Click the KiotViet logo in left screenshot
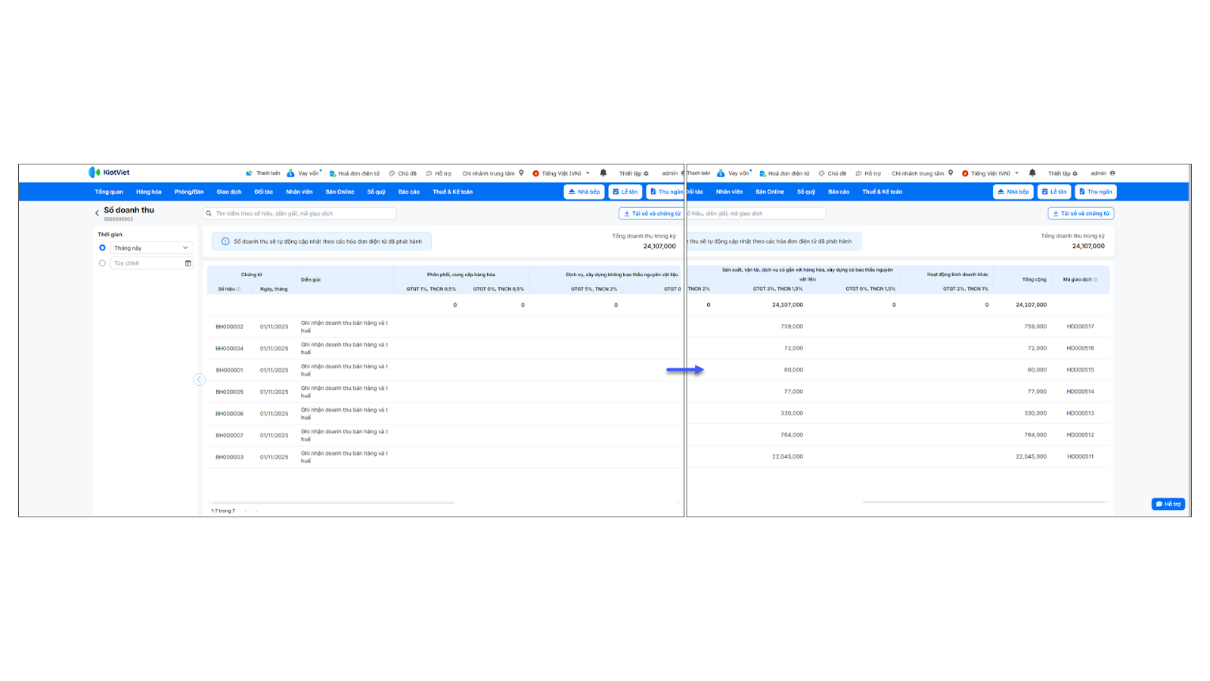 (109, 173)
